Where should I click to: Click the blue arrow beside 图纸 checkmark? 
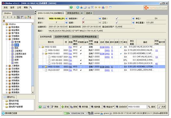click(133, 19)
